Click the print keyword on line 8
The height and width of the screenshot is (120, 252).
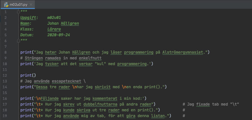pos(26,52)
